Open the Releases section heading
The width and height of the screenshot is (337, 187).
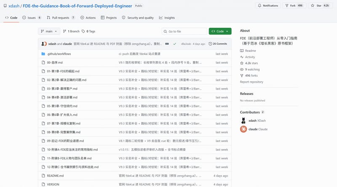[246, 93]
